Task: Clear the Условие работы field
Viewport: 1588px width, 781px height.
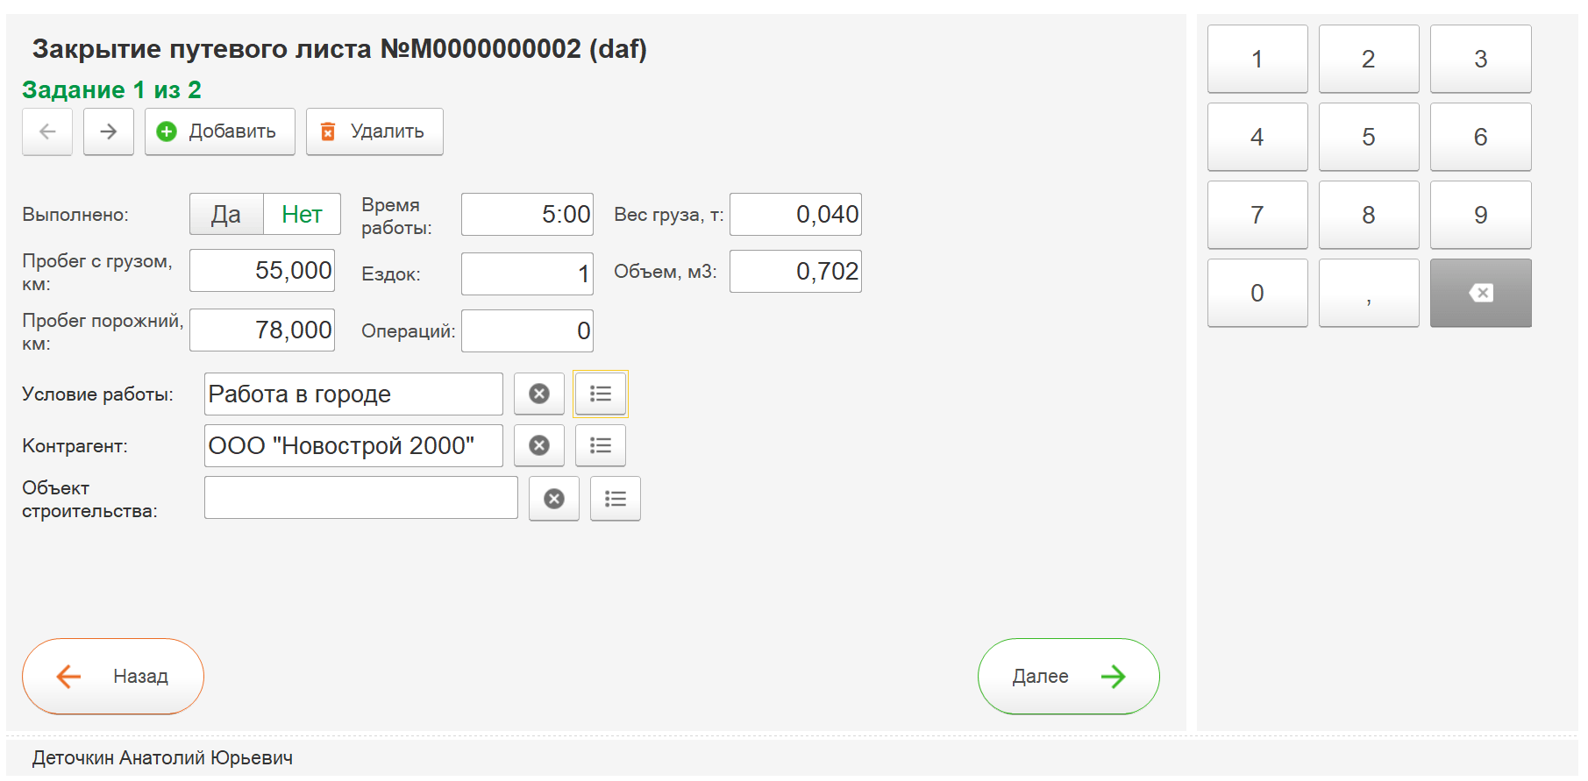Action: click(539, 394)
